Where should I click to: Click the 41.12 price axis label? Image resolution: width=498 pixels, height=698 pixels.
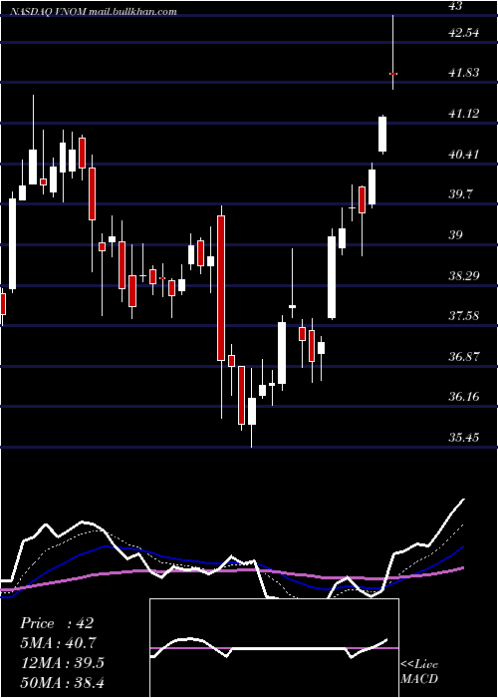pyautogui.click(x=464, y=114)
